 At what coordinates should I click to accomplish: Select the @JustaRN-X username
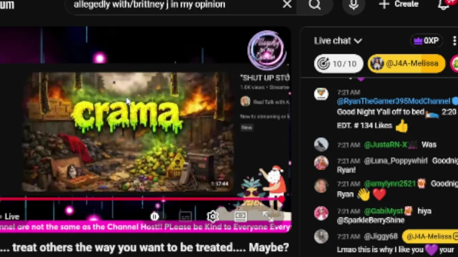385,145
